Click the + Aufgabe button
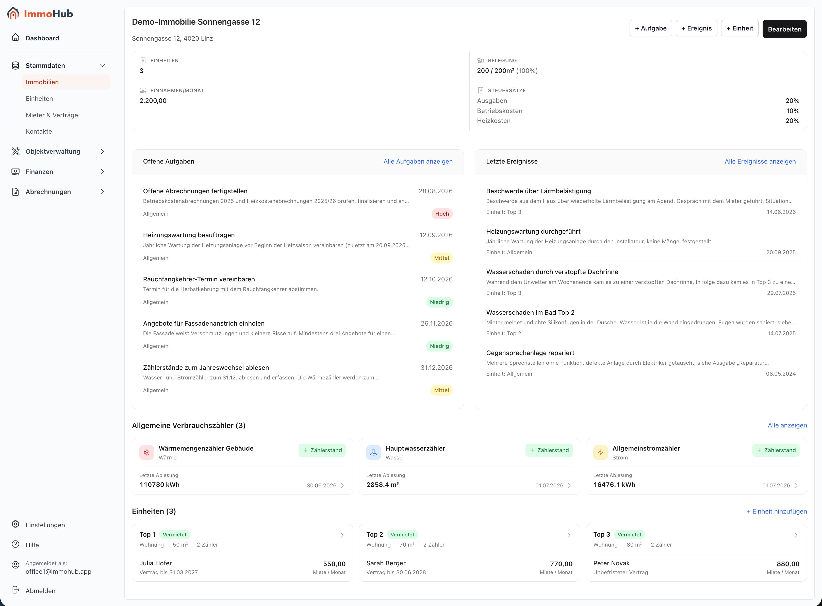The width and height of the screenshot is (822, 606). click(x=651, y=28)
